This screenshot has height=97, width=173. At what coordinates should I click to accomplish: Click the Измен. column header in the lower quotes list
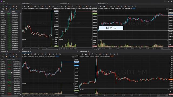9,59
